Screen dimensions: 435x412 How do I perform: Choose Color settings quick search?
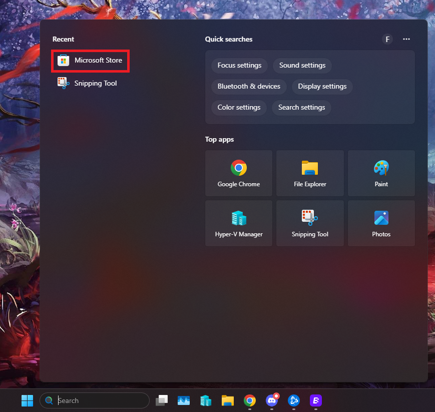tap(239, 108)
